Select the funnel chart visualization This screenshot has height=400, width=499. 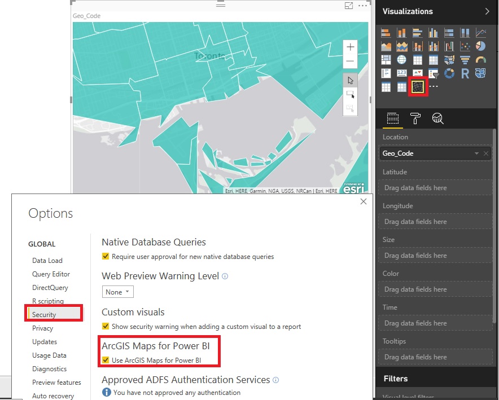465,60
